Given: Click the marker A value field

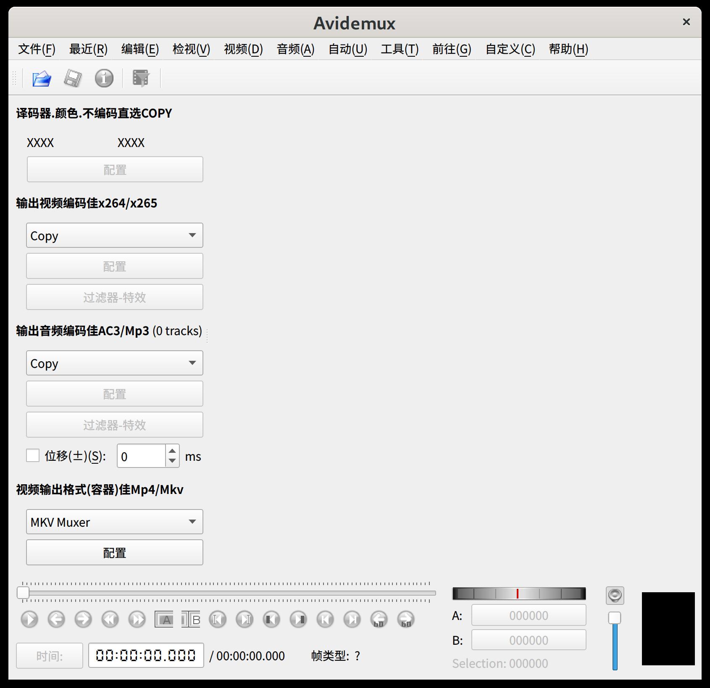Looking at the screenshot, I should [529, 615].
